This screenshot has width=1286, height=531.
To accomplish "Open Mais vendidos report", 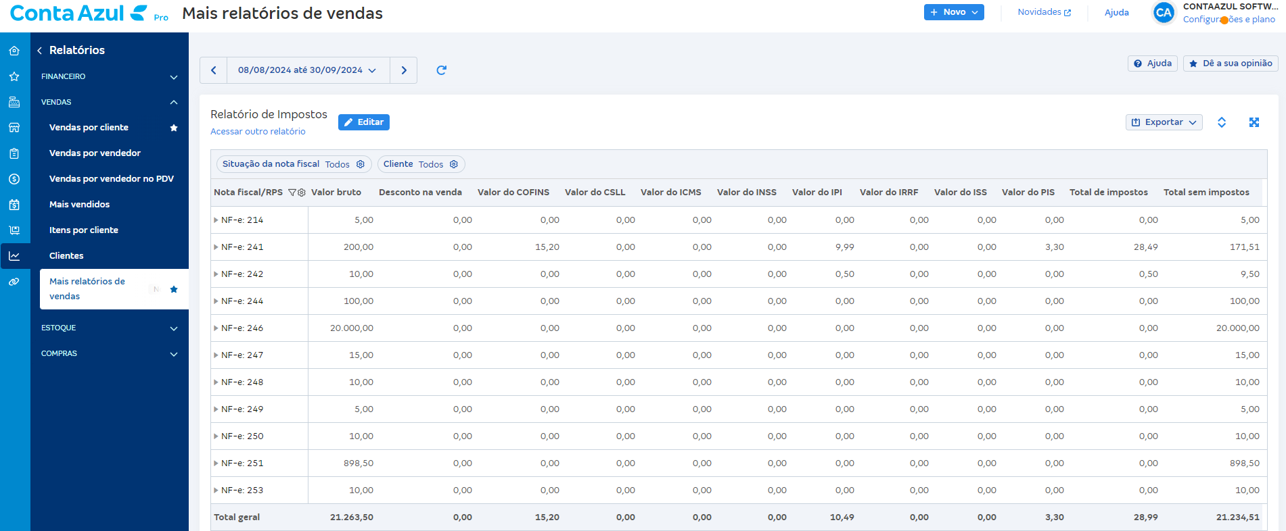I will [x=79, y=205].
